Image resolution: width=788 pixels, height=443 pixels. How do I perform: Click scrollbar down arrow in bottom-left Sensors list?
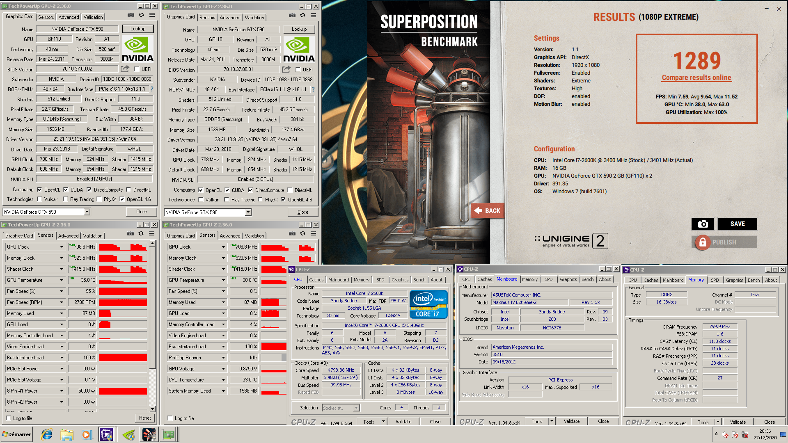[152, 409]
